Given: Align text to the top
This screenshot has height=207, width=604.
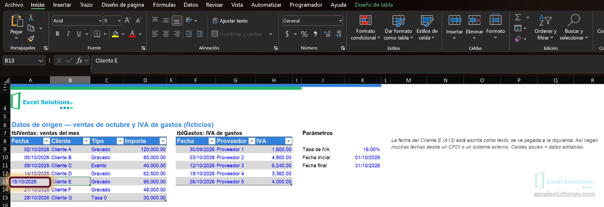Looking at the screenshot, I should pyautogui.click(x=155, y=20).
